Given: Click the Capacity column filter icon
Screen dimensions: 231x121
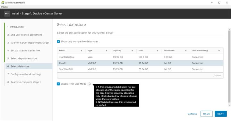Looking at the screenshot, I should tap(132, 51).
